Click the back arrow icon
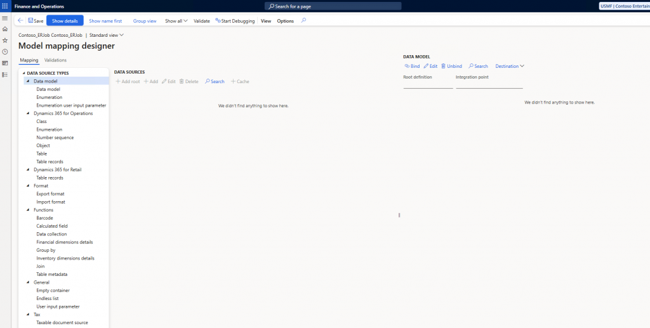The width and height of the screenshot is (650, 328). coord(20,21)
